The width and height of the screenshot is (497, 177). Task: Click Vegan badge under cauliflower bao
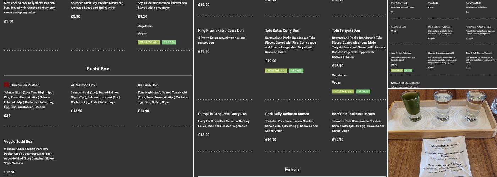point(169,42)
